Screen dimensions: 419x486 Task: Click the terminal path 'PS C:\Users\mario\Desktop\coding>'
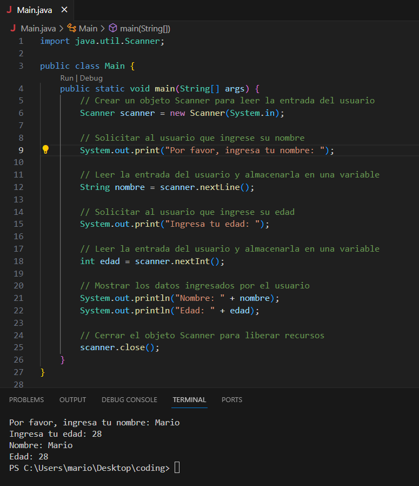[x=90, y=468]
